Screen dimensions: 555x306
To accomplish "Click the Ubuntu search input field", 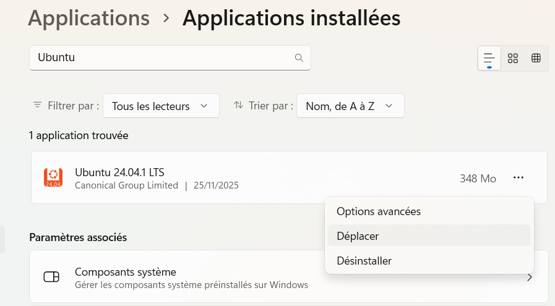I will [x=170, y=57].
